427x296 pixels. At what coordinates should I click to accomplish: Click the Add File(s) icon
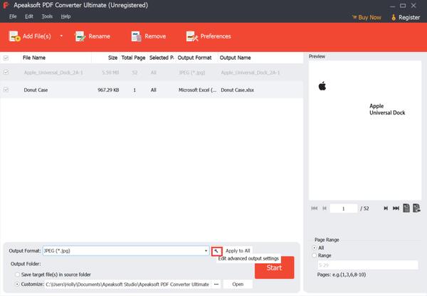pos(14,36)
